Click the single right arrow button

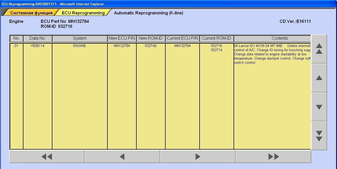tap(198, 157)
